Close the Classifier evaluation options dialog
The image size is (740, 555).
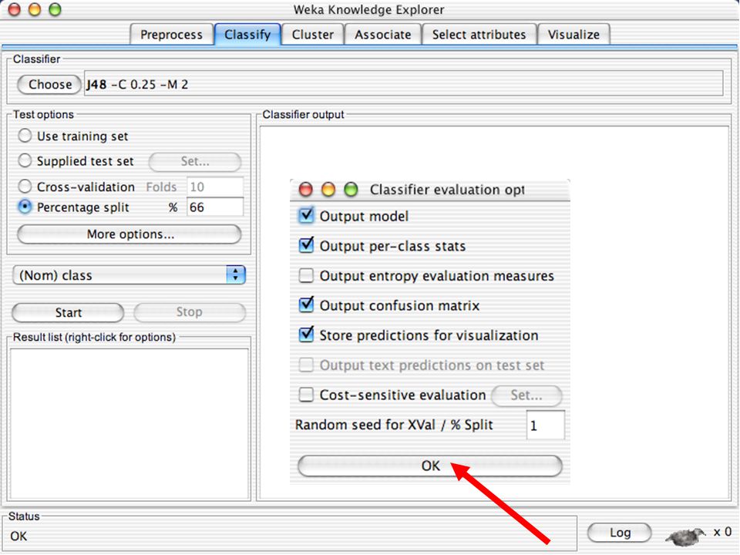click(x=306, y=190)
